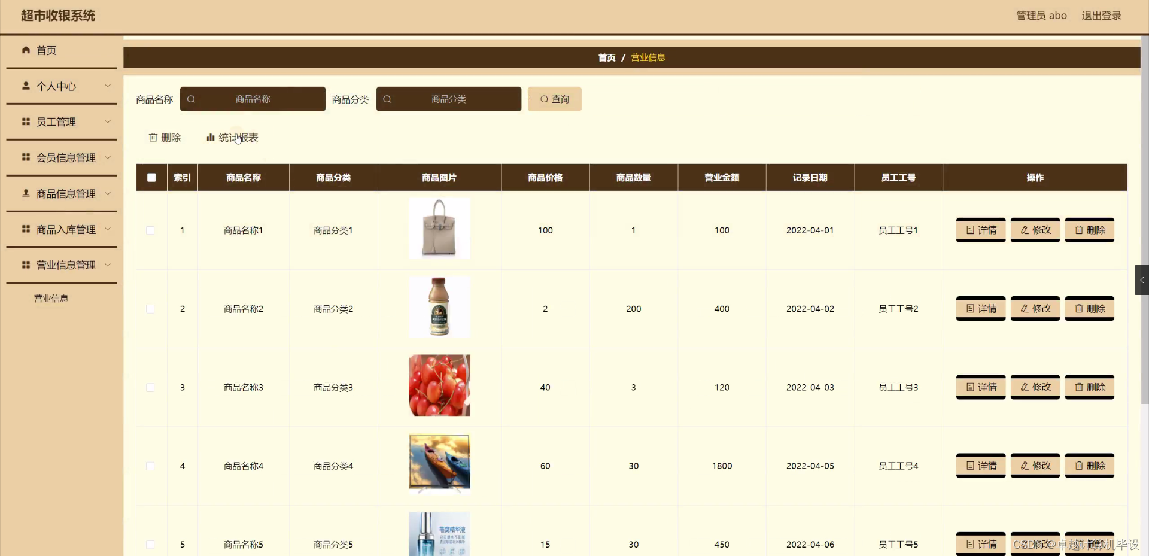This screenshot has height=556, width=1149.
Task: Click the person icon beside 个人中心
Action: tap(26, 86)
